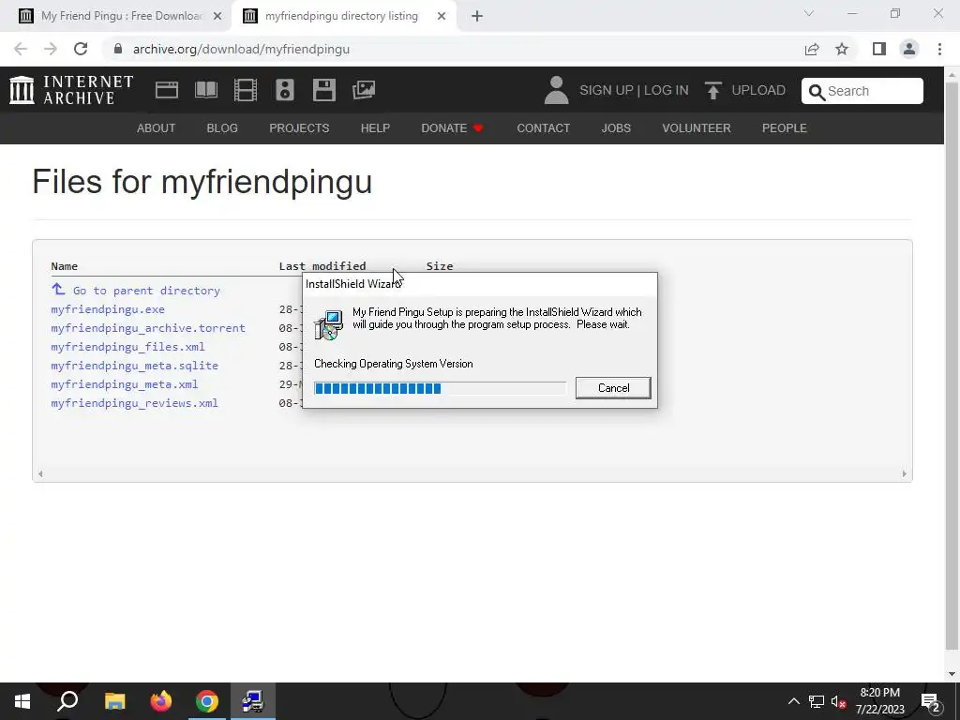Download myfriendpingu.exe
This screenshot has height=720, width=960.
point(108,309)
